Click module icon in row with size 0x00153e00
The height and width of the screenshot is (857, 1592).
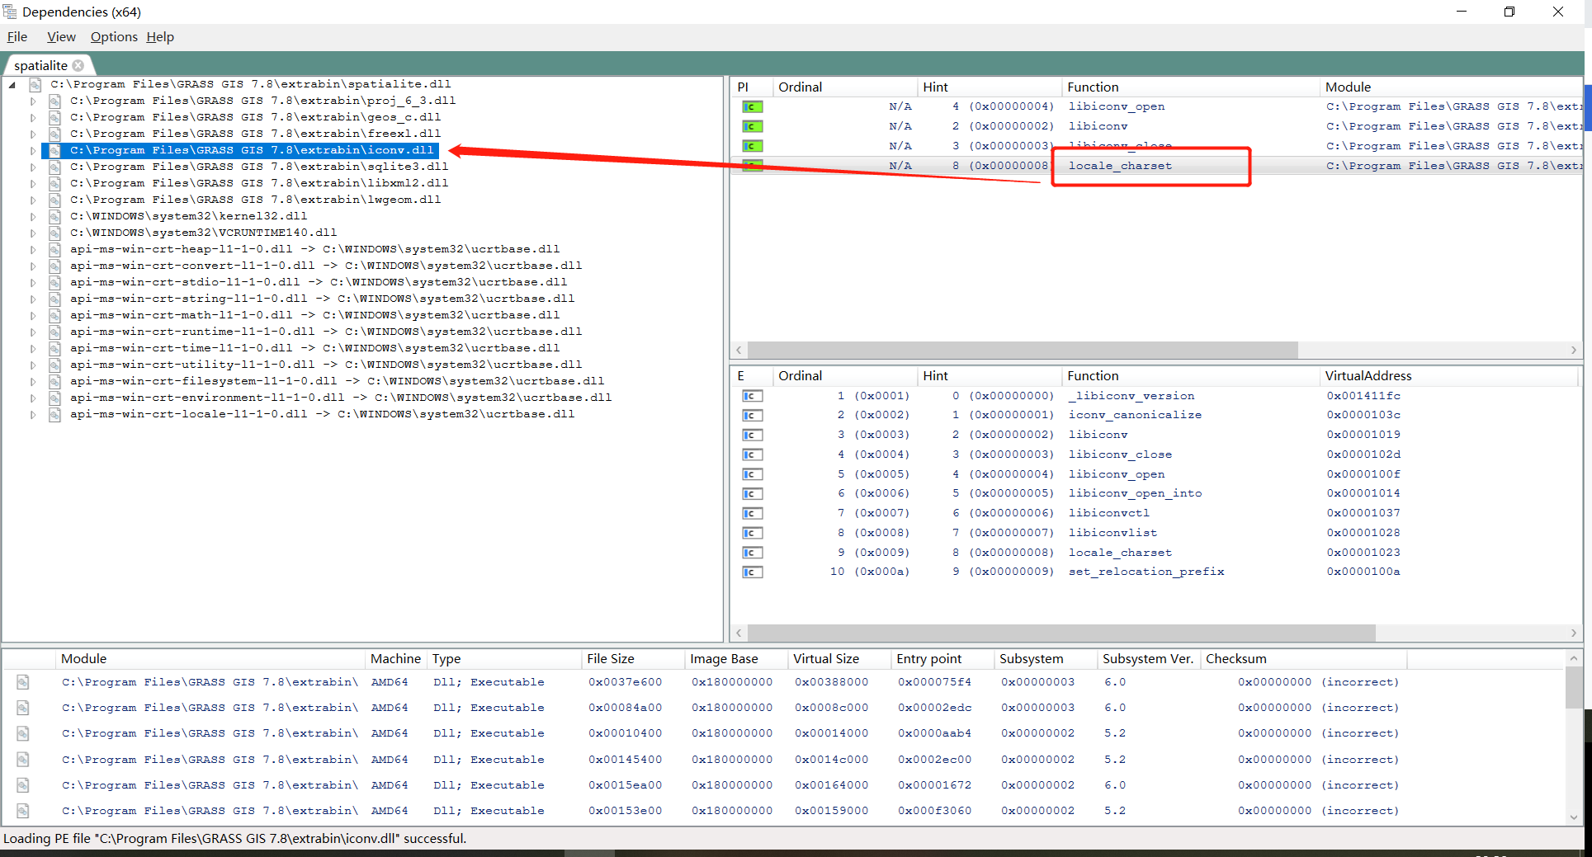pos(23,811)
